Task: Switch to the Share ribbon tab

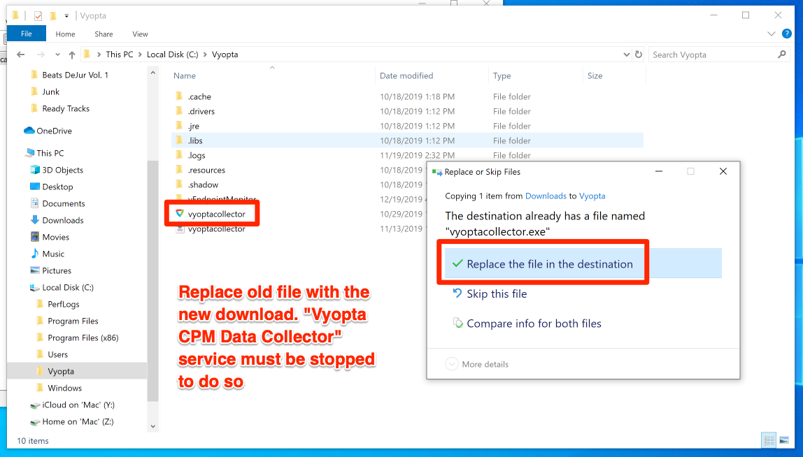Action: [x=104, y=34]
